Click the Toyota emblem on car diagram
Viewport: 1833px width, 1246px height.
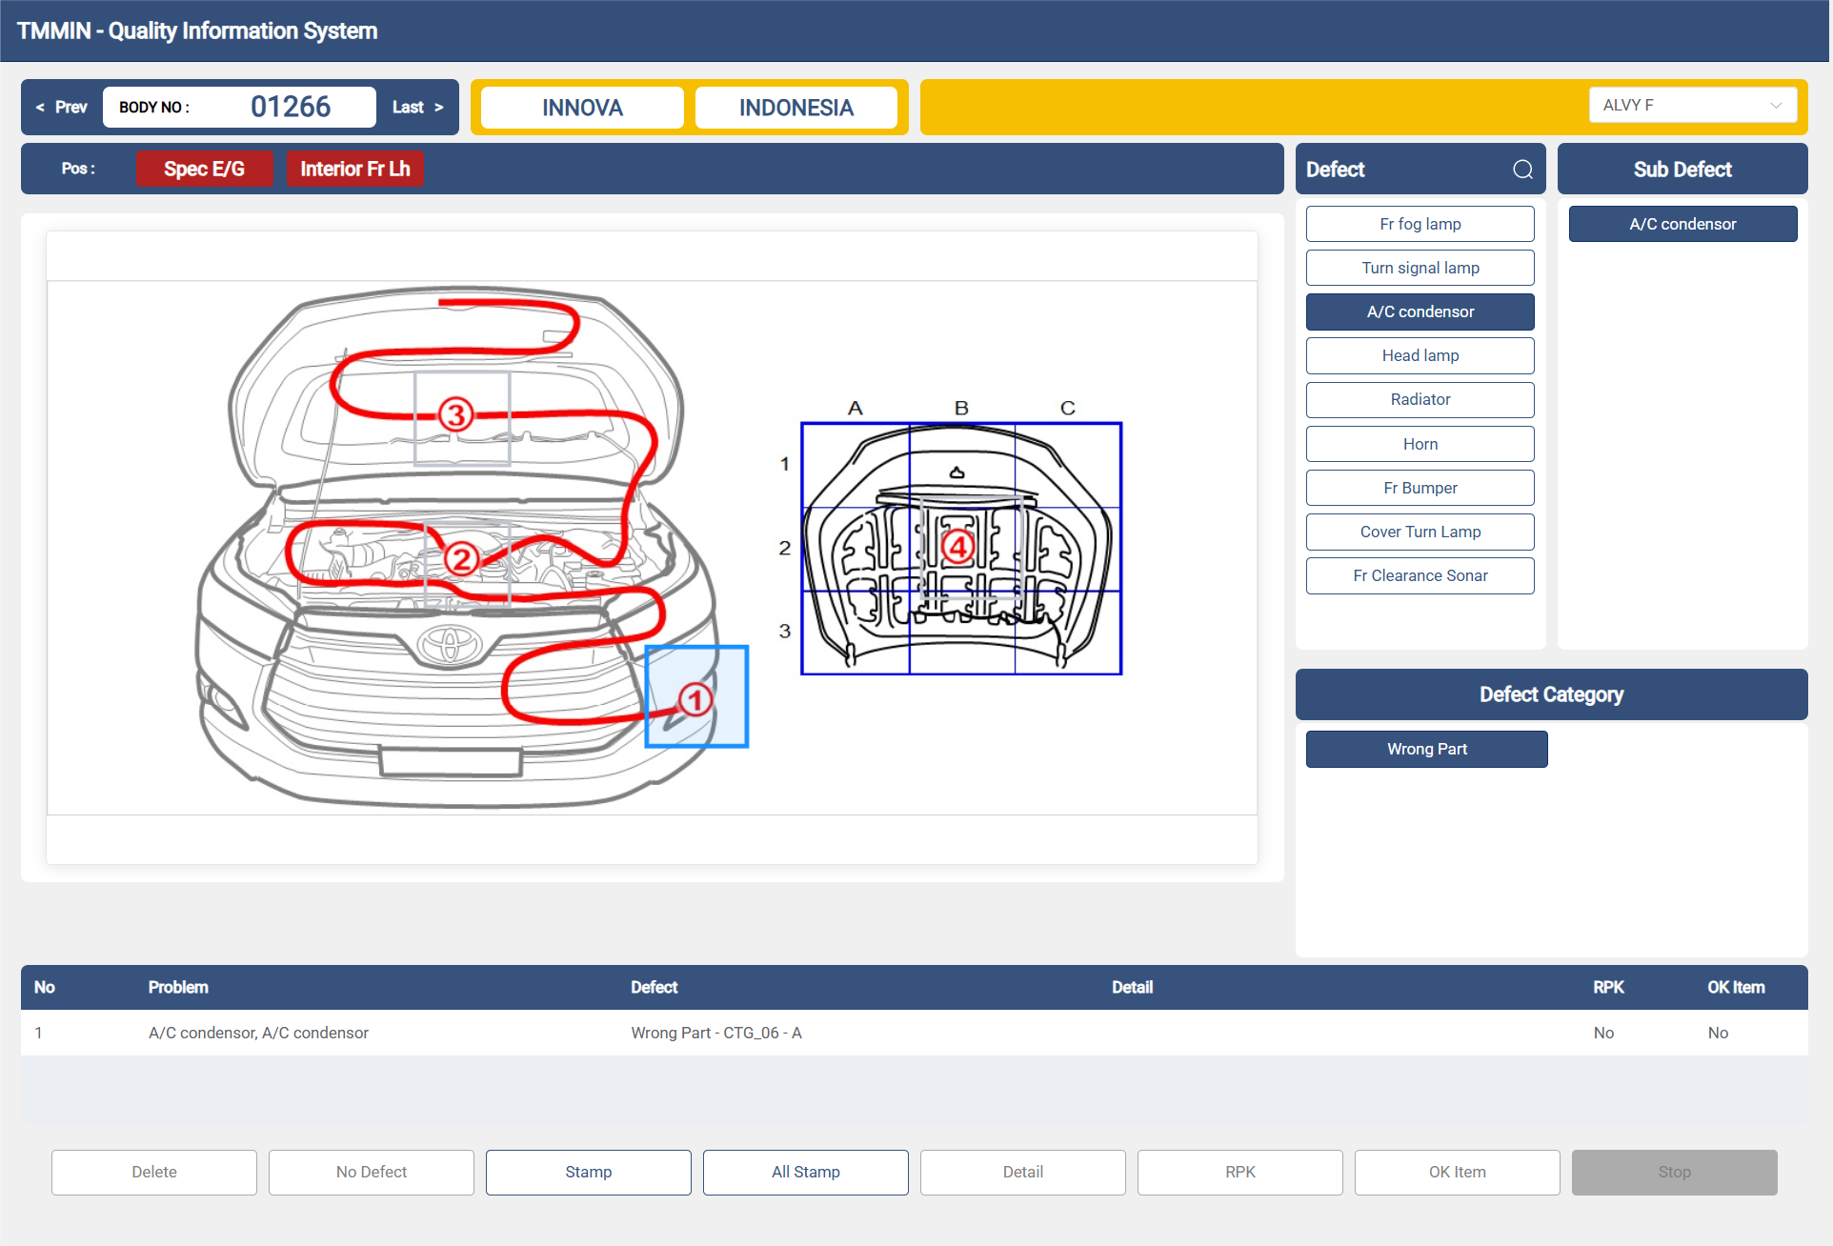tap(449, 645)
